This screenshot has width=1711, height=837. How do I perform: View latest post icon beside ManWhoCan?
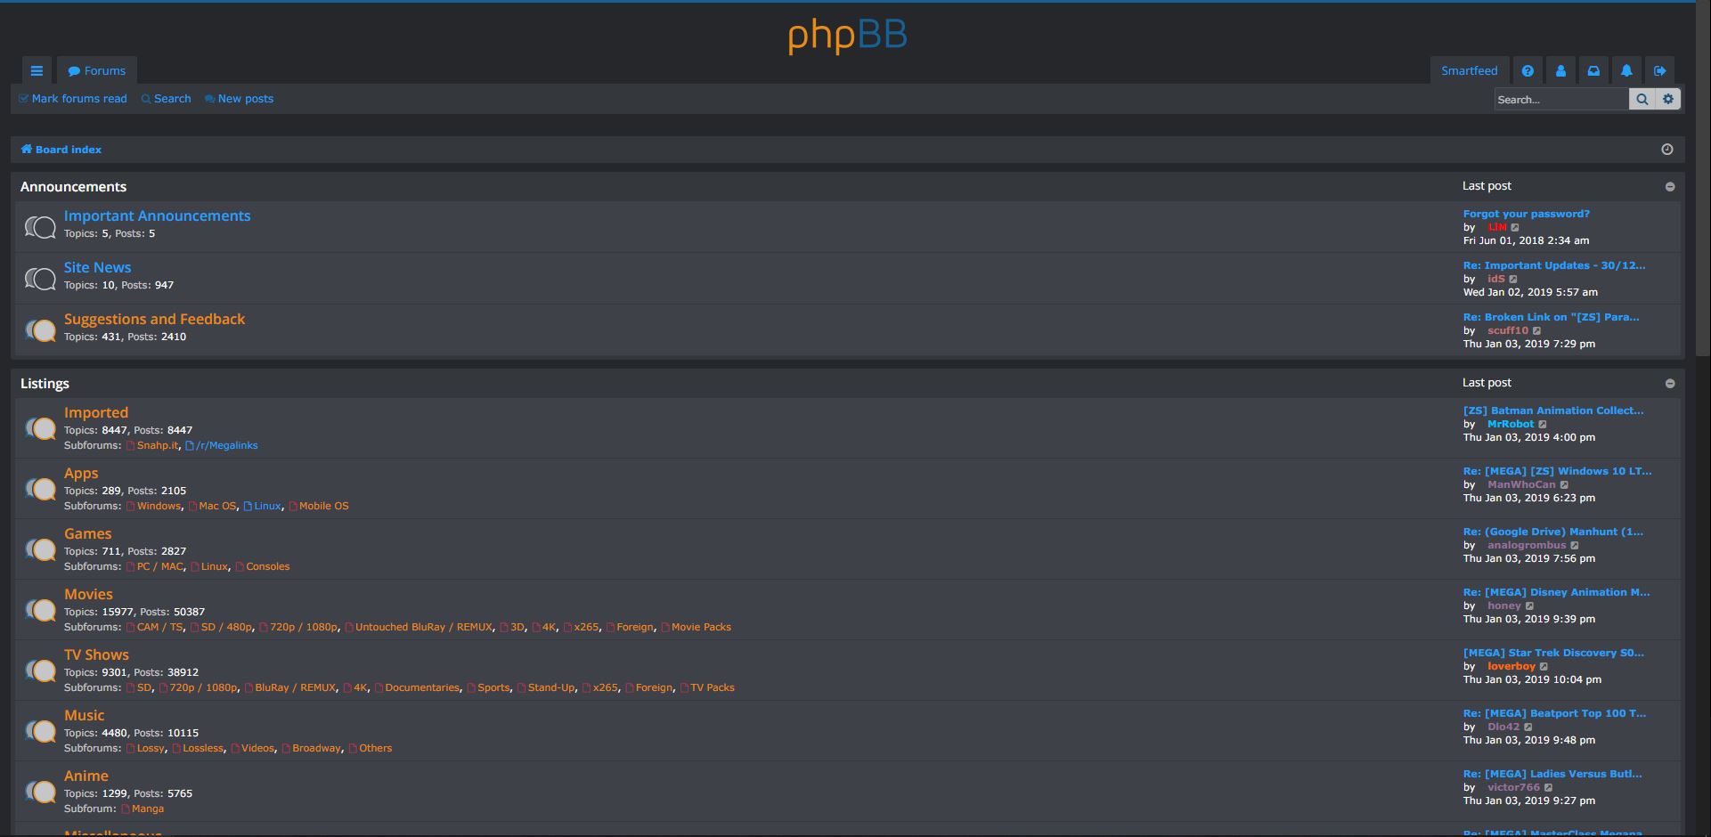[1564, 485]
